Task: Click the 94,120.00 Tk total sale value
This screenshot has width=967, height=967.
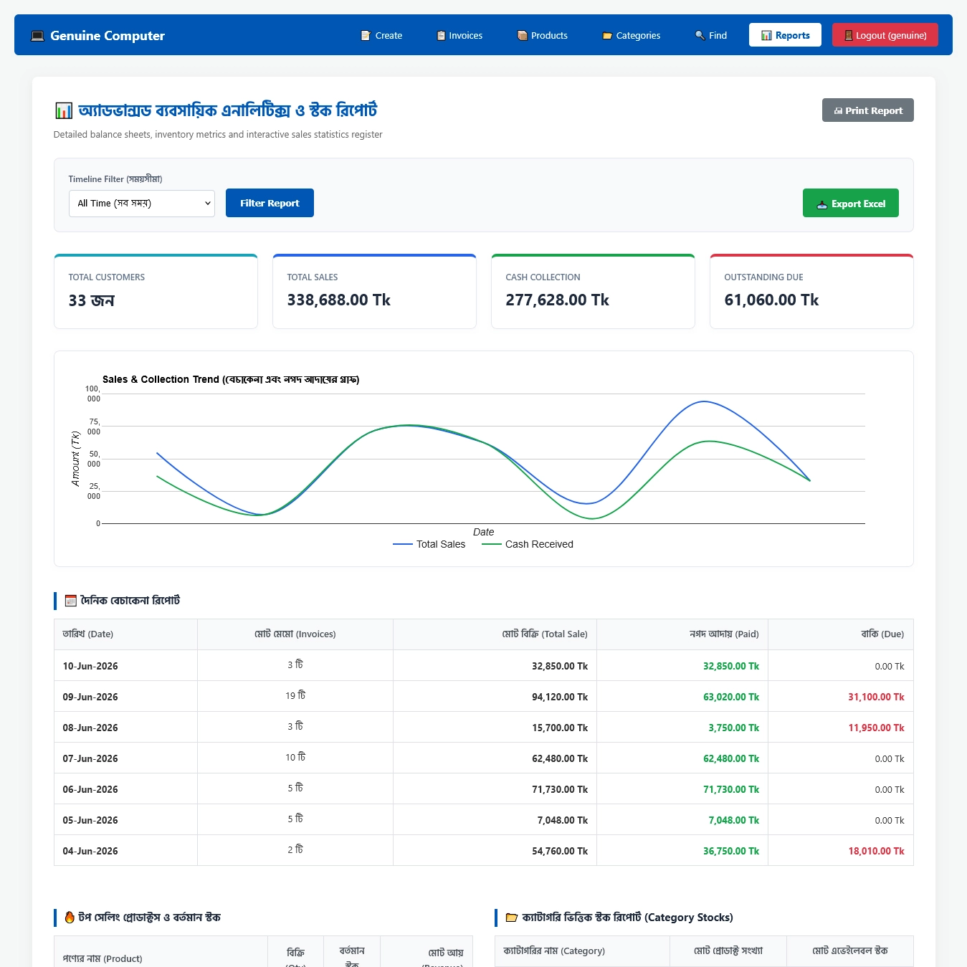Action: [560, 697]
